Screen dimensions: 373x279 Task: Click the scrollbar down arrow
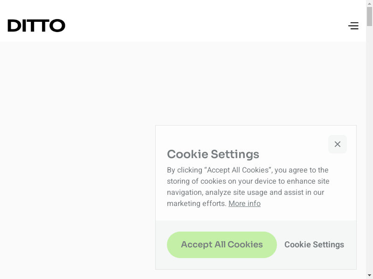(x=369, y=275)
